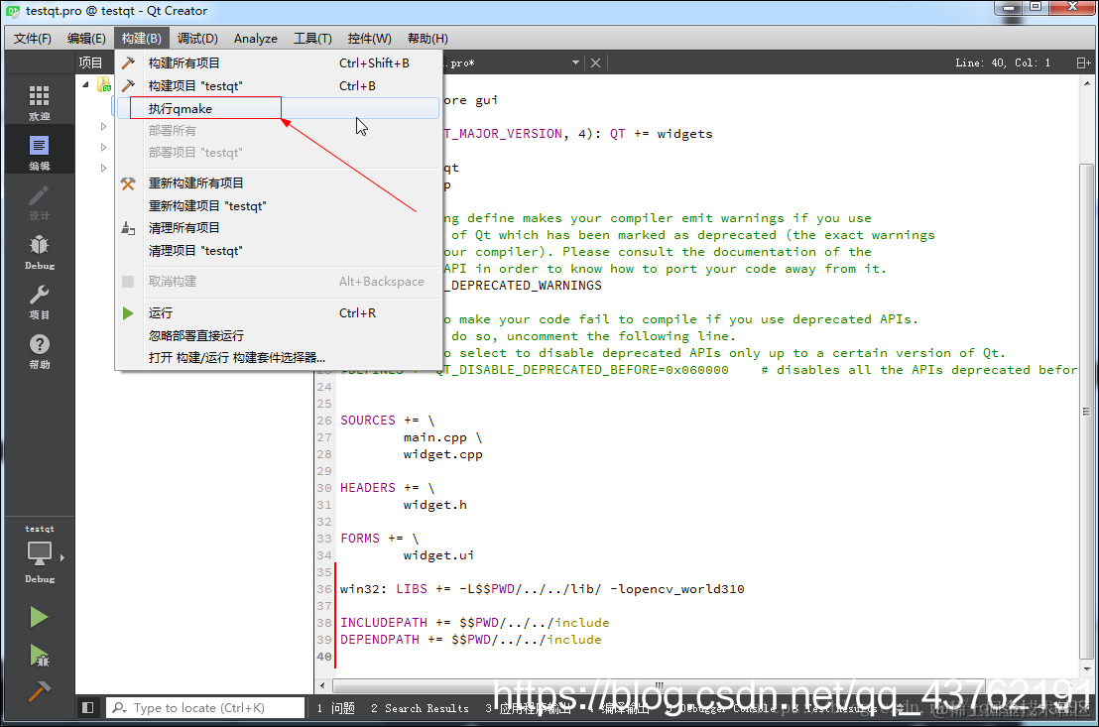Click widget.cpp on line 28

[x=443, y=453]
